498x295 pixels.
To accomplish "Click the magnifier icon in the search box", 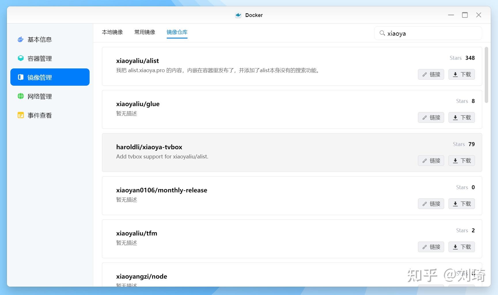I will pyautogui.click(x=382, y=33).
